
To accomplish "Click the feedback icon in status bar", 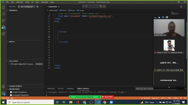I will pyautogui.click(x=181, y=98).
